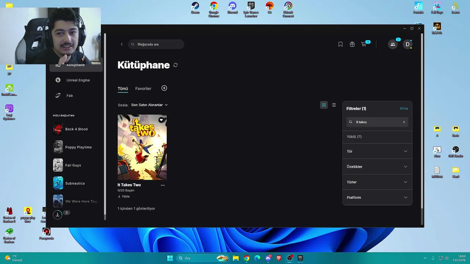Click the Yükle install link
The width and height of the screenshot is (470, 264).
click(124, 197)
